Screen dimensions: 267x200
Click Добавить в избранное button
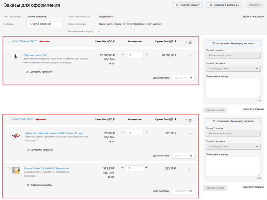tap(224, 5)
